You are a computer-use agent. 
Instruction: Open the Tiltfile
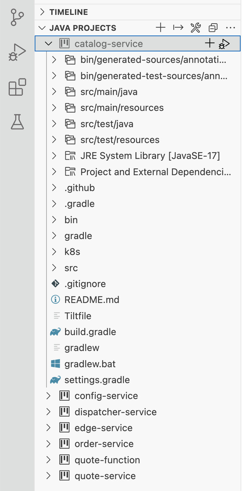coord(78,315)
